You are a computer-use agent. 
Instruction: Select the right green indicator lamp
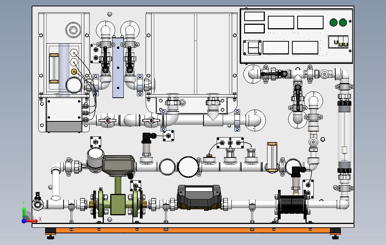point(343,23)
